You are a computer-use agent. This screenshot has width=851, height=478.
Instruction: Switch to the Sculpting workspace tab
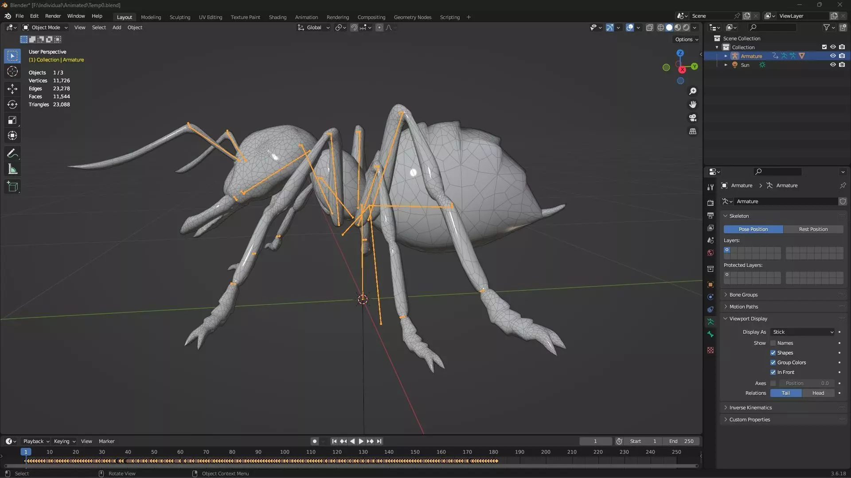pos(180,17)
